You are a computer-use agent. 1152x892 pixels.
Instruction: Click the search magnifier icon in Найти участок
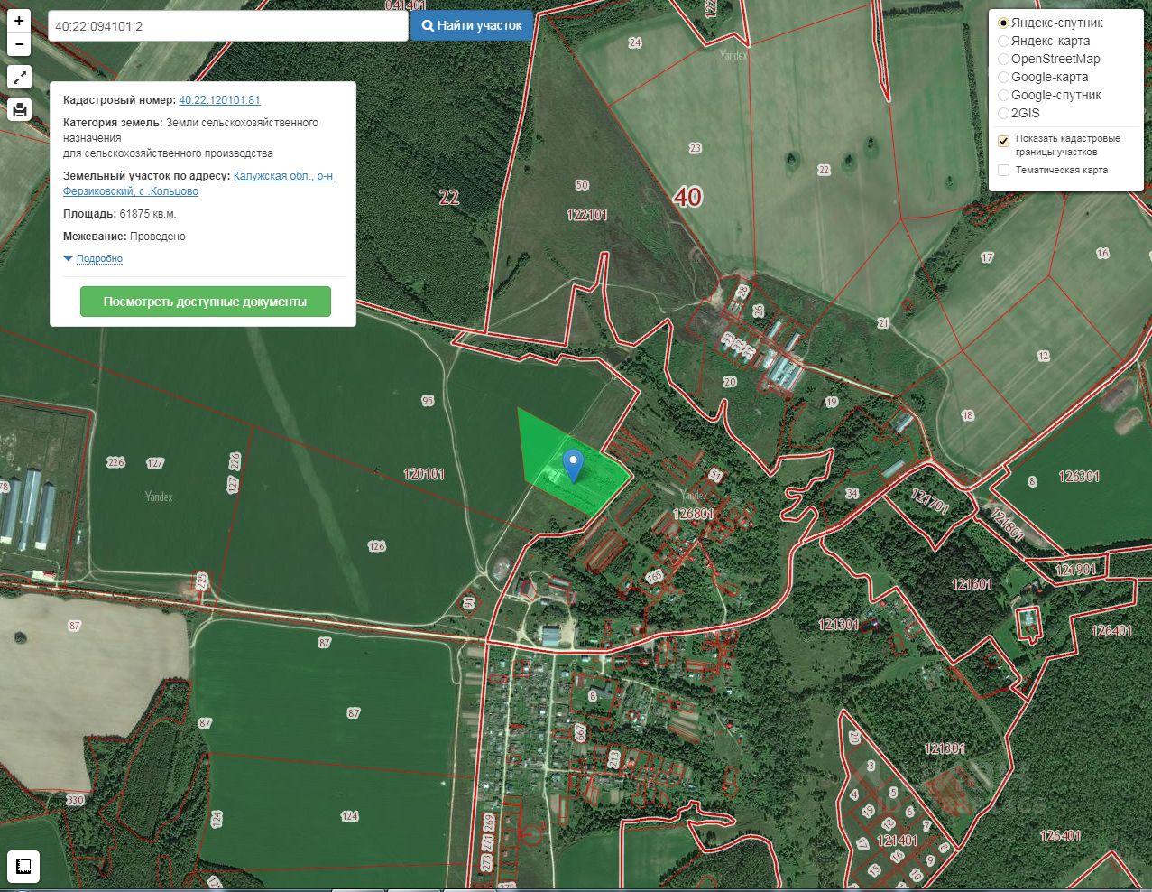[428, 26]
